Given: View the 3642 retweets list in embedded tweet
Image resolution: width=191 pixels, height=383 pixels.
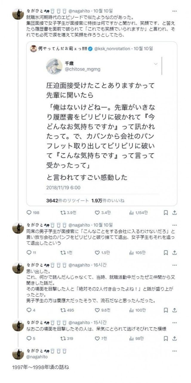Looking at the screenshot, I should [x=68, y=200].
